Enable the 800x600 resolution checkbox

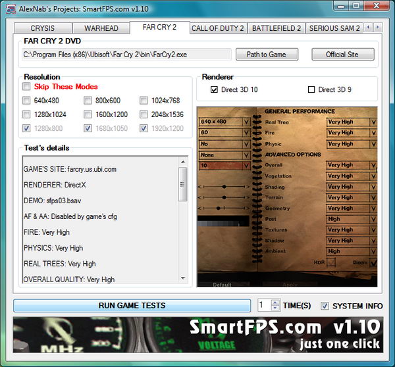click(x=88, y=101)
